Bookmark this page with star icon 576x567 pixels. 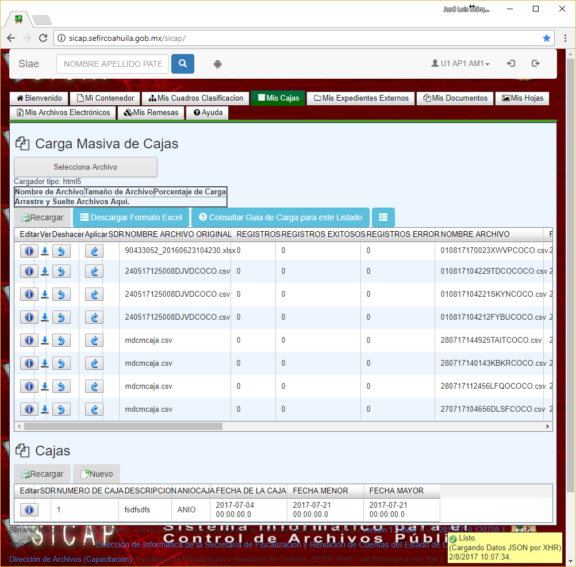pos(547,38)
